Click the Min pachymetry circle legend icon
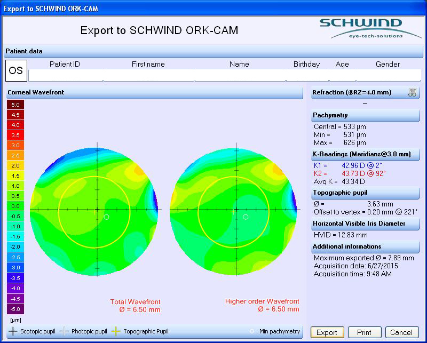This screenshot has height=343, width=427. point(252,331)
